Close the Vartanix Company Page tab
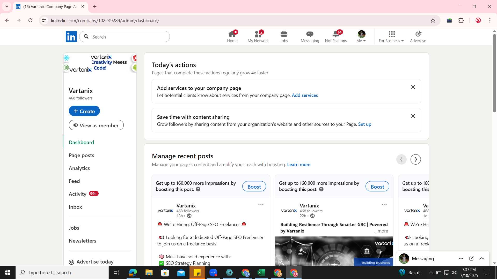The width and height of the screenshot is (497, 279). [x=83, y=6]
